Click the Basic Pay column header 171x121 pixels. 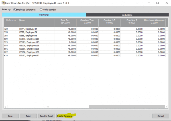(x=65, y=22)
